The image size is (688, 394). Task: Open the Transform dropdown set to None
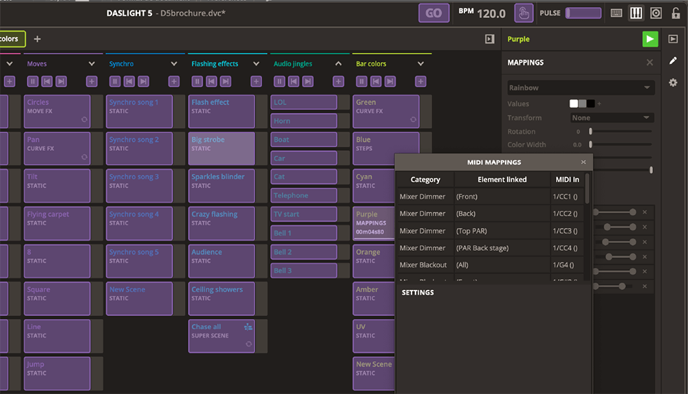612,118
